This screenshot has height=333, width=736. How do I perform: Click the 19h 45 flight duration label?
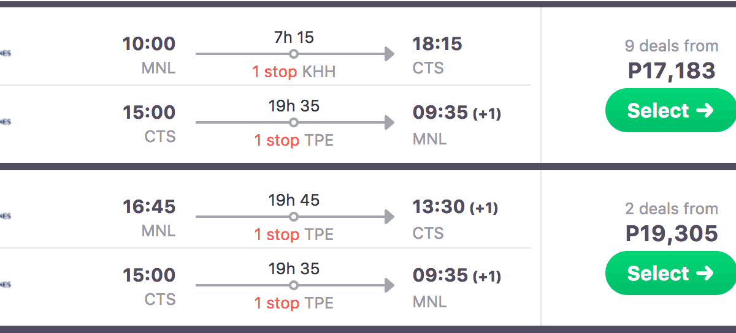(x=294, y=200)
